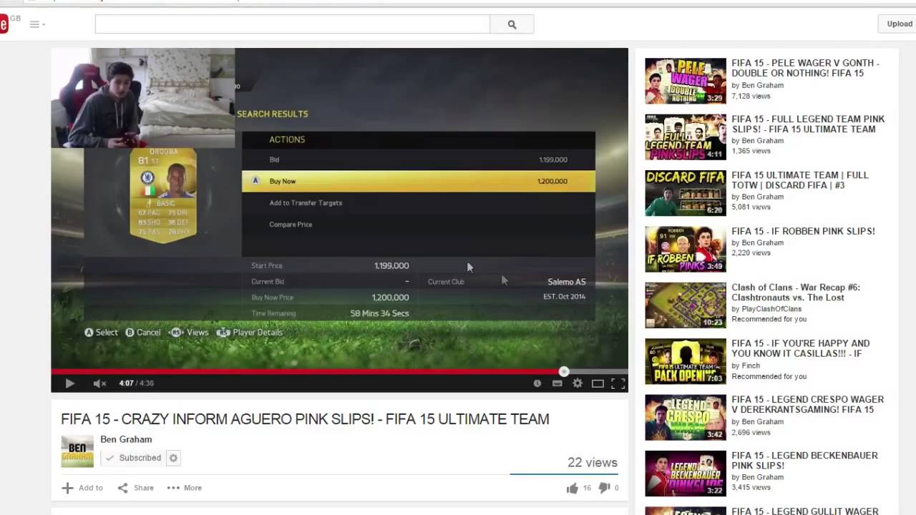Image resolution: width=916 pixels, height=515 pixels.
Task: Click the magnifier search button
Action: click(x=512, y=24)
